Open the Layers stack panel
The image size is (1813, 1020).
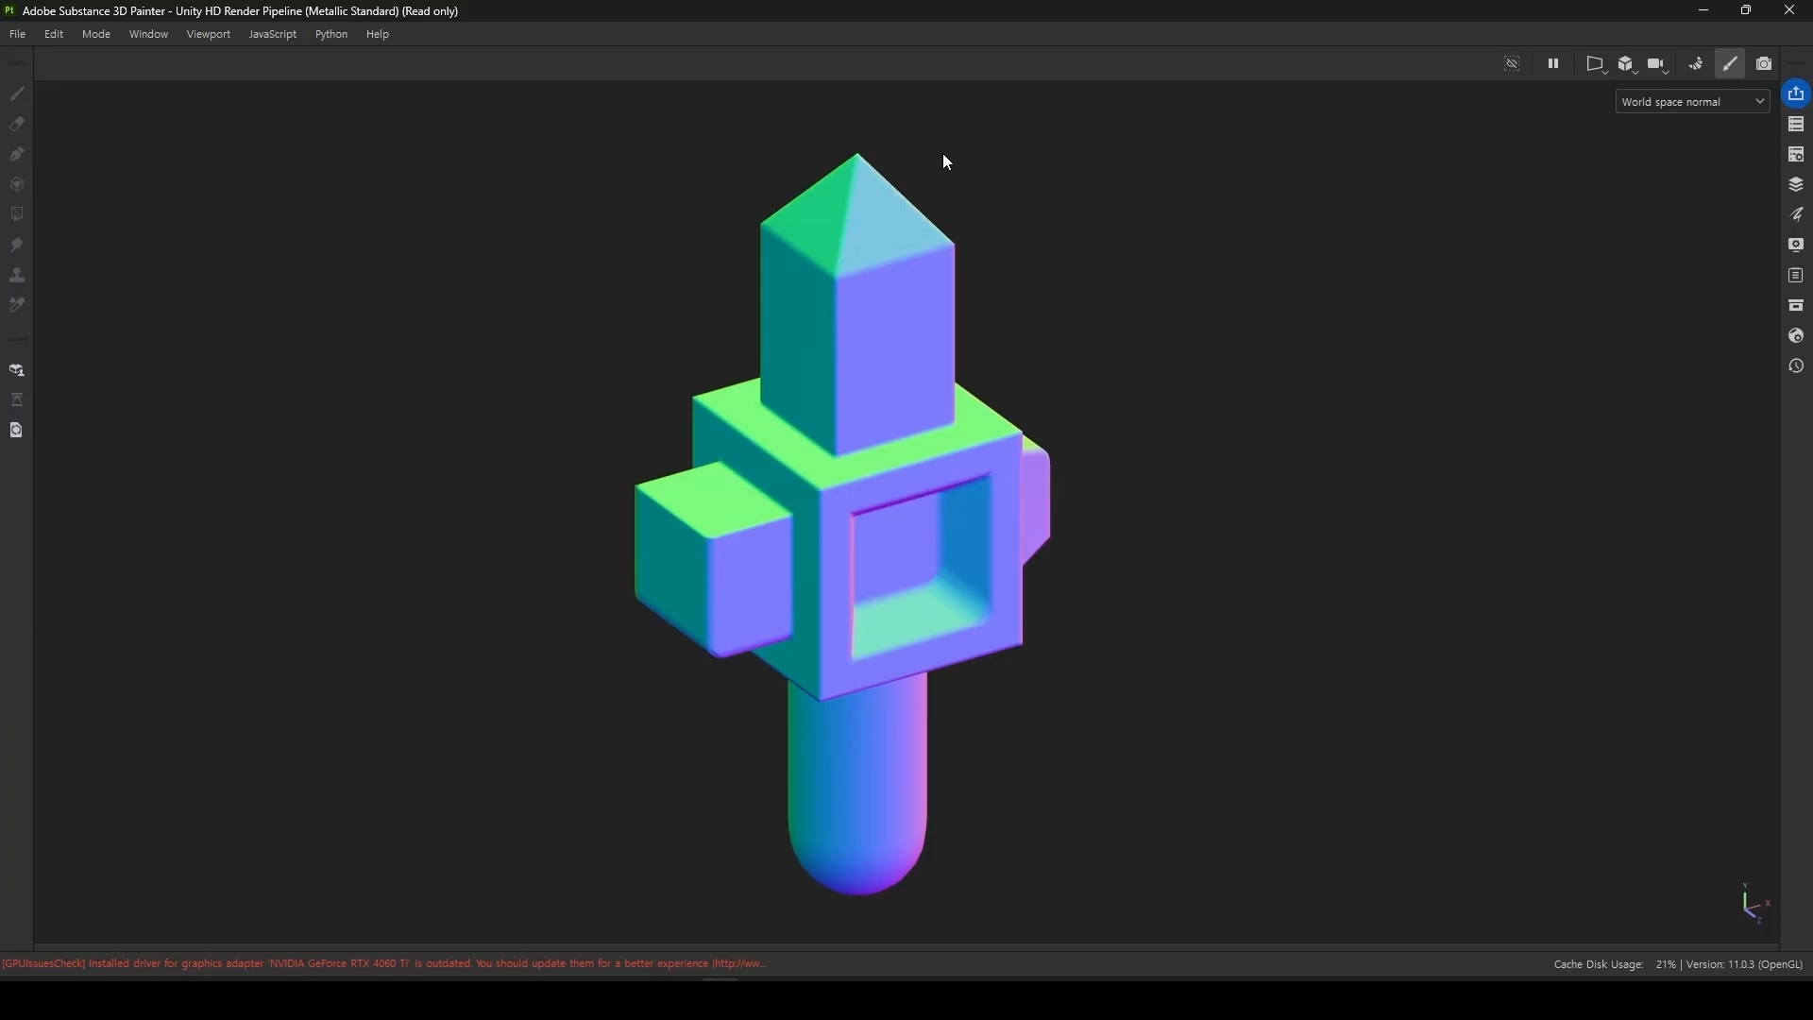(x=1797, y=185)
